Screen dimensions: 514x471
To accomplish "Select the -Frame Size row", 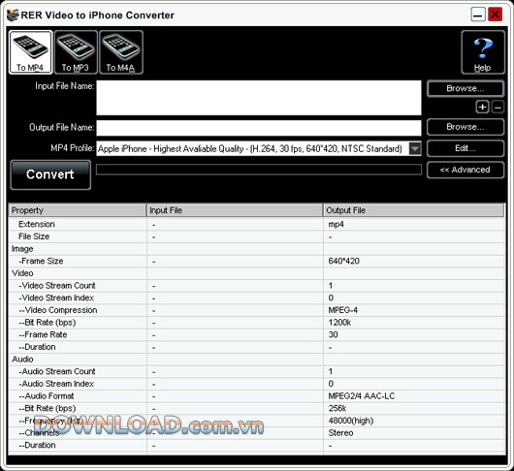I will (257, 261).
